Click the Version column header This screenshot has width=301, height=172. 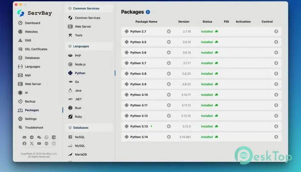click(x=184, y=21)
